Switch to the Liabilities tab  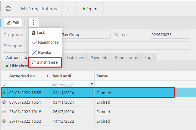tap(75, 57)
